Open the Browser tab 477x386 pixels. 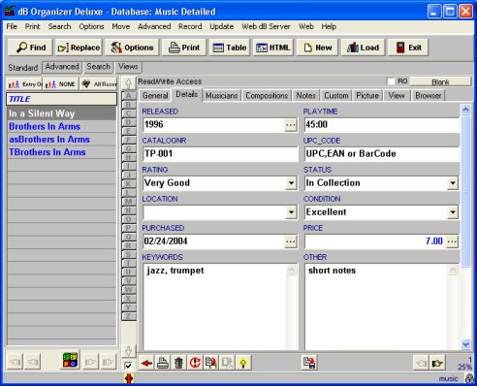pyautogui.click(x=428, y=96)
